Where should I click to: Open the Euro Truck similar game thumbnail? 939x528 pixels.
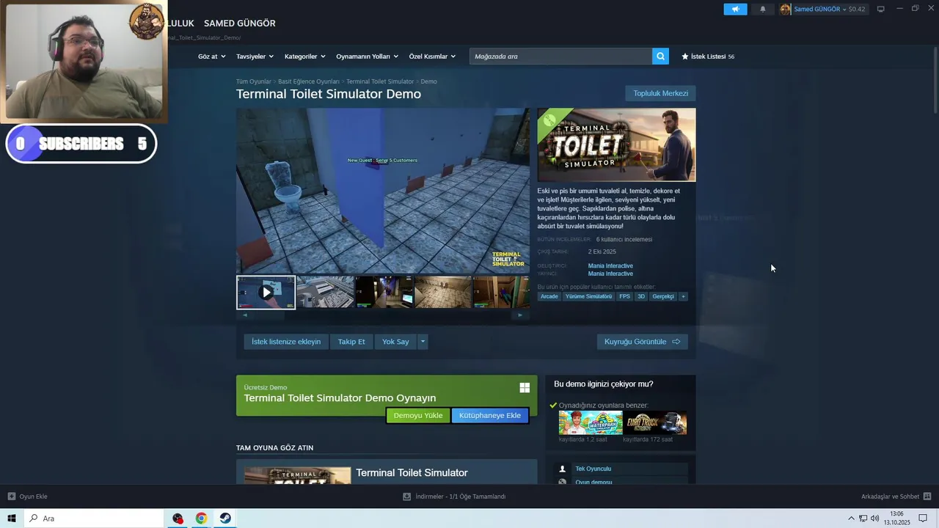pyautogui.click(x=655, y=423)
